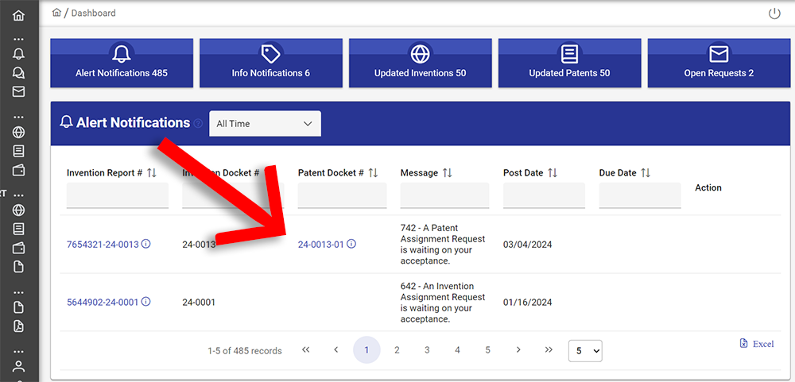Screen dimensions: 795x382
Task: Export the table to Excel
Action: [757, 344]
